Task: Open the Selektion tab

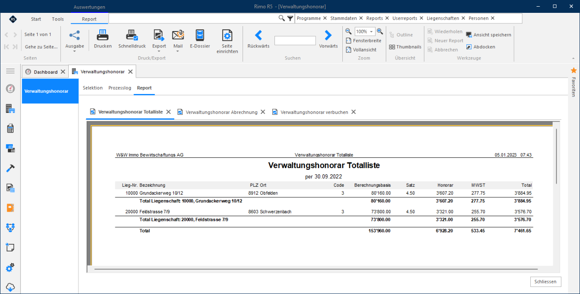Action: 93,88
